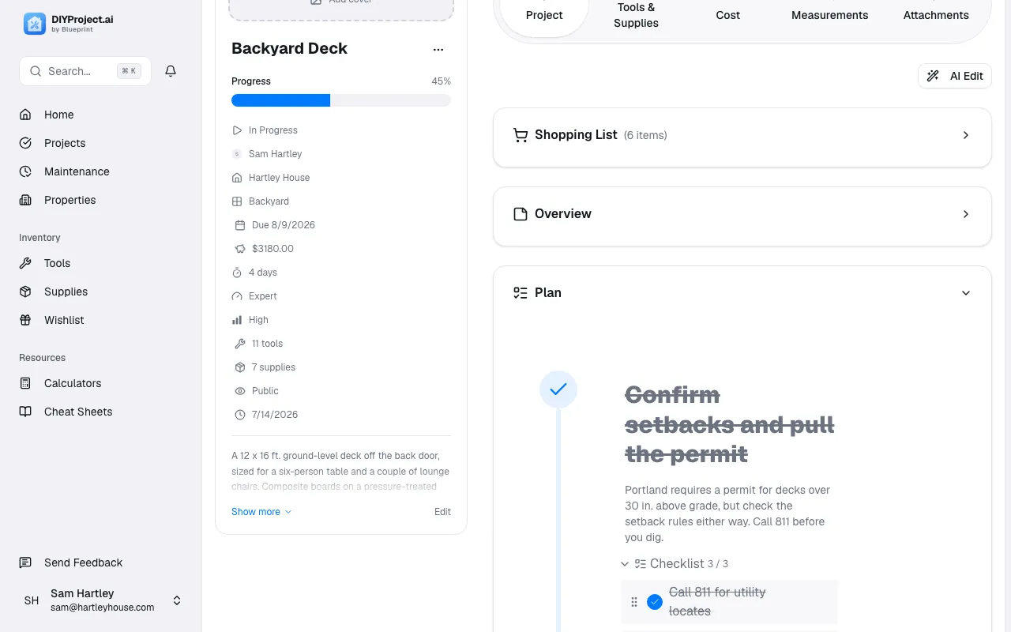Image resolution: width=1011 pixels, height=632 pixels.
Task: Expand description with Show more
Action: pos(261,512)
